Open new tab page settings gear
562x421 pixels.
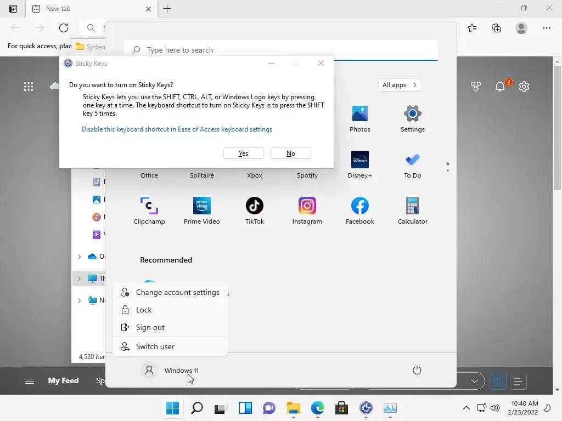click(x=524, y=86)
